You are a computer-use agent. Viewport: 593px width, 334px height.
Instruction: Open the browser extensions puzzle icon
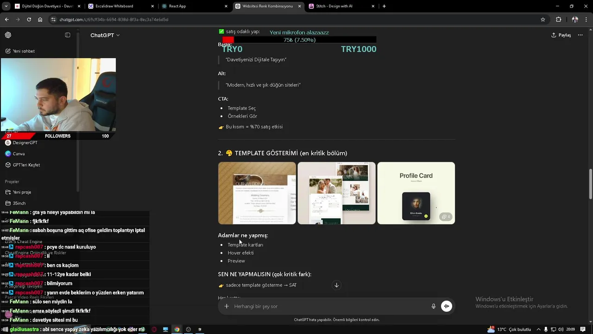(x=558, y=19)
